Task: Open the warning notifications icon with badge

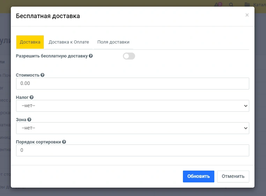Action: click(217, 5)
